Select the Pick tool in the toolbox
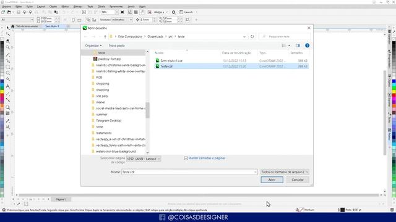396x222 pixels. pos(8,28)
